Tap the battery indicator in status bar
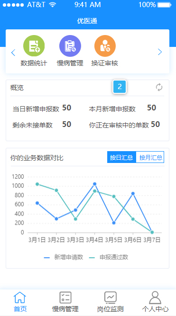 (165, 5)
